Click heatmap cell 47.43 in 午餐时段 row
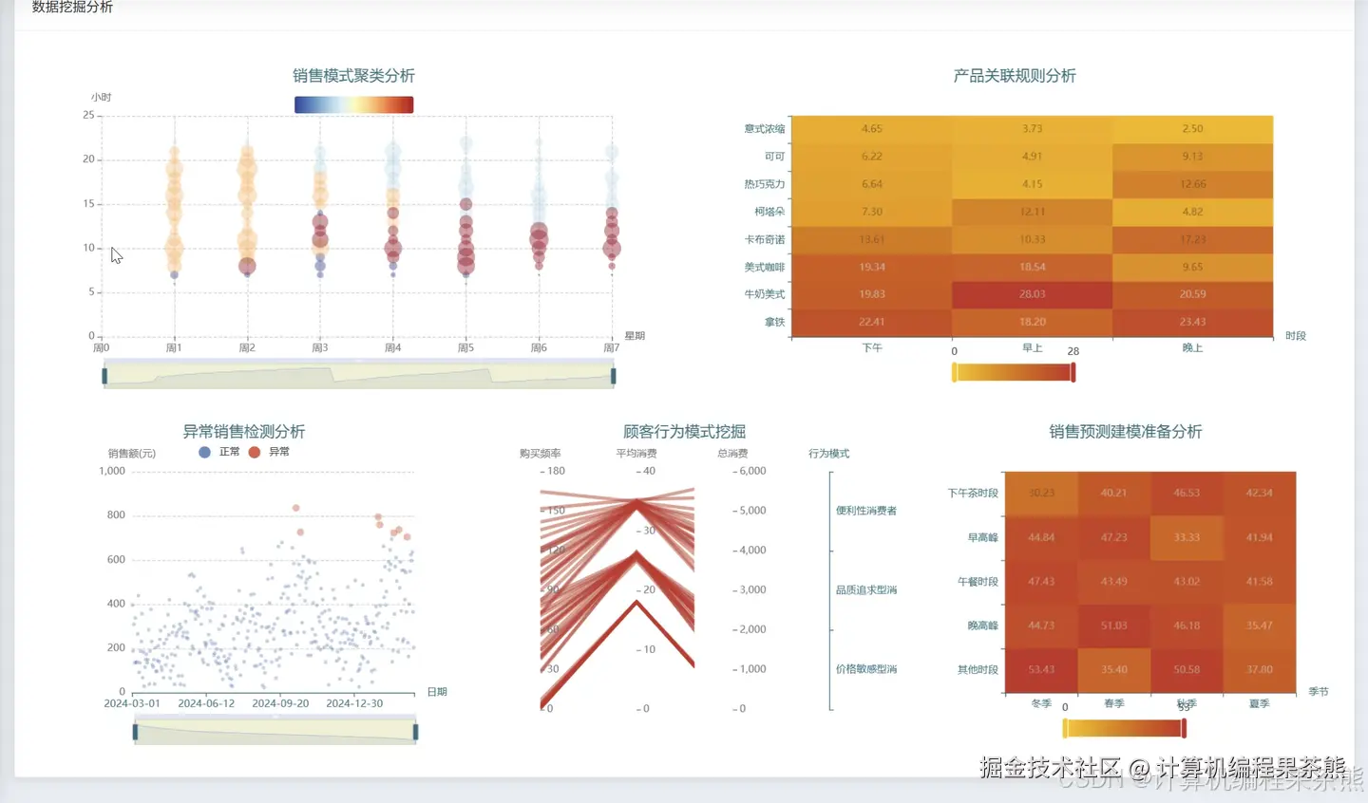Viewport: 1368px width, 803px height. (1041, 582)
